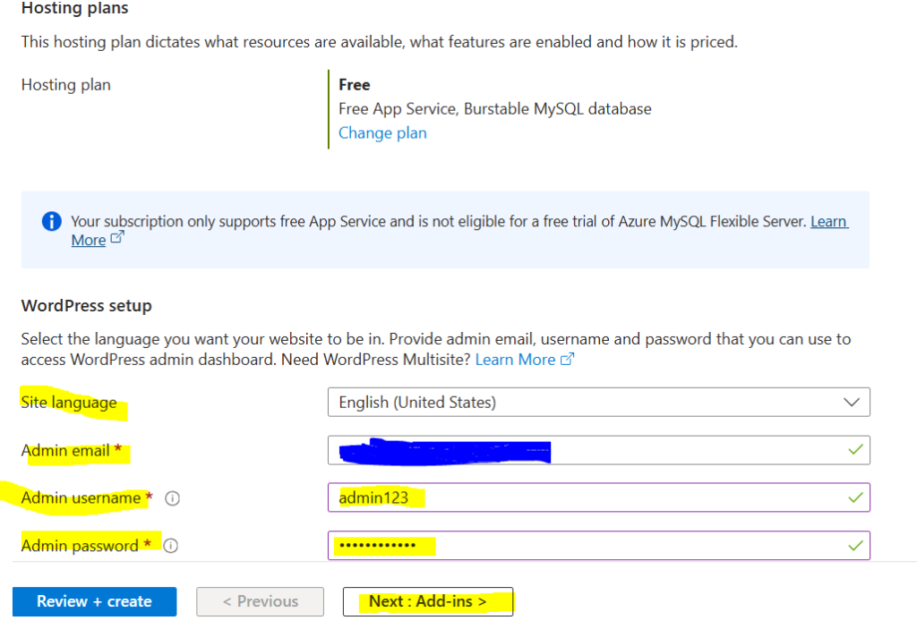Viewport: 917px width, 629px height.
Task: Open the Learn More link in the subscription notice
Action: 828,222
